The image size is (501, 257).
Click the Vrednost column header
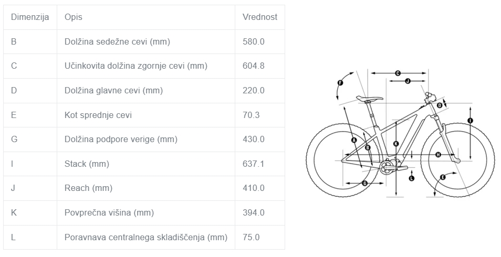coord(260,17)
